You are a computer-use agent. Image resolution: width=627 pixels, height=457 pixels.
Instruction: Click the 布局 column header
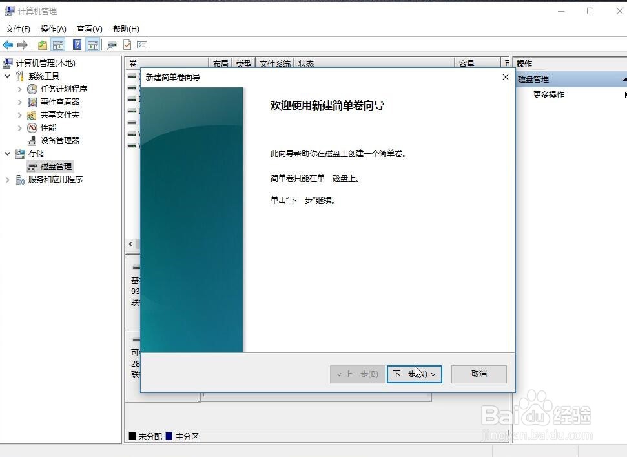coord(220,63)
